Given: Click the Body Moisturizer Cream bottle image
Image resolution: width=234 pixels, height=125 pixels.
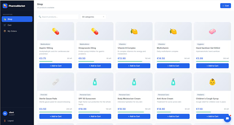Looking at the screenshot, I should pos(134,82).
